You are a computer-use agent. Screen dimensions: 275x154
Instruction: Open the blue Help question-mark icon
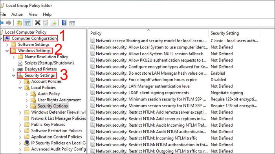64,23
